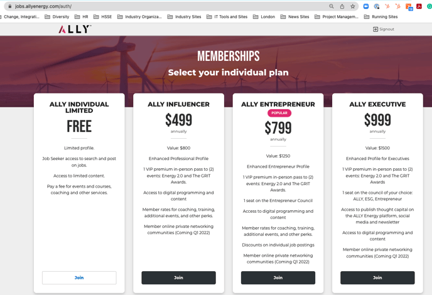The image size is (432, 295).
Task: Click the ALLY logo in header
Action: click(x=75, y=29)
